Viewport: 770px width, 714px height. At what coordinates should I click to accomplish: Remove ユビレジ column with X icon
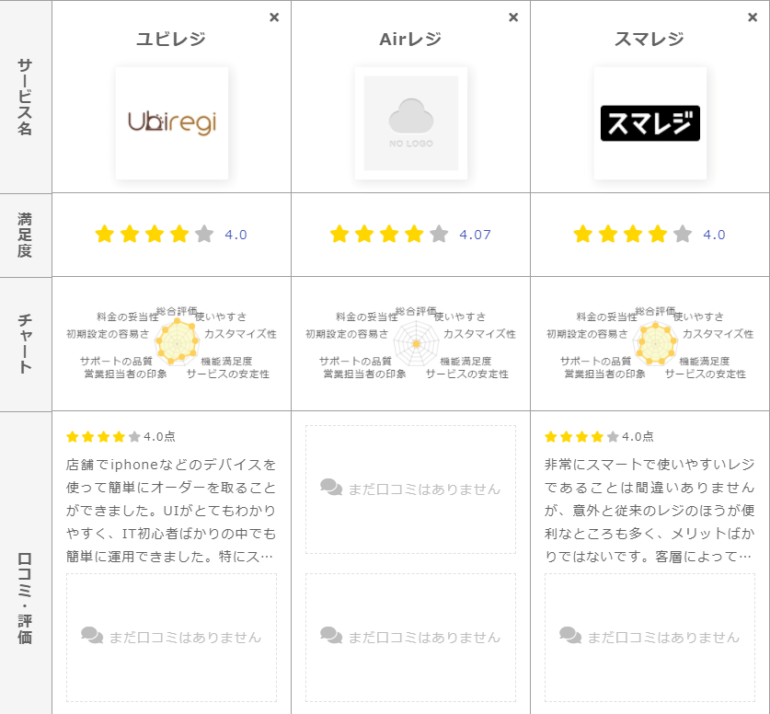tap(274, 17)
